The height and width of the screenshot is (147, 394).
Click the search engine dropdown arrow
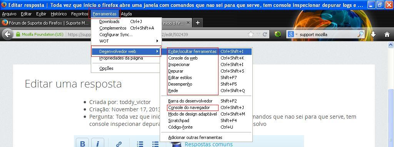[296, 35]
